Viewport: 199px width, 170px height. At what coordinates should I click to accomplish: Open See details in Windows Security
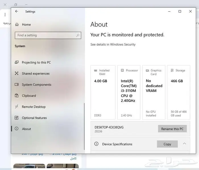pyautogui.click(x=113, y=45)
